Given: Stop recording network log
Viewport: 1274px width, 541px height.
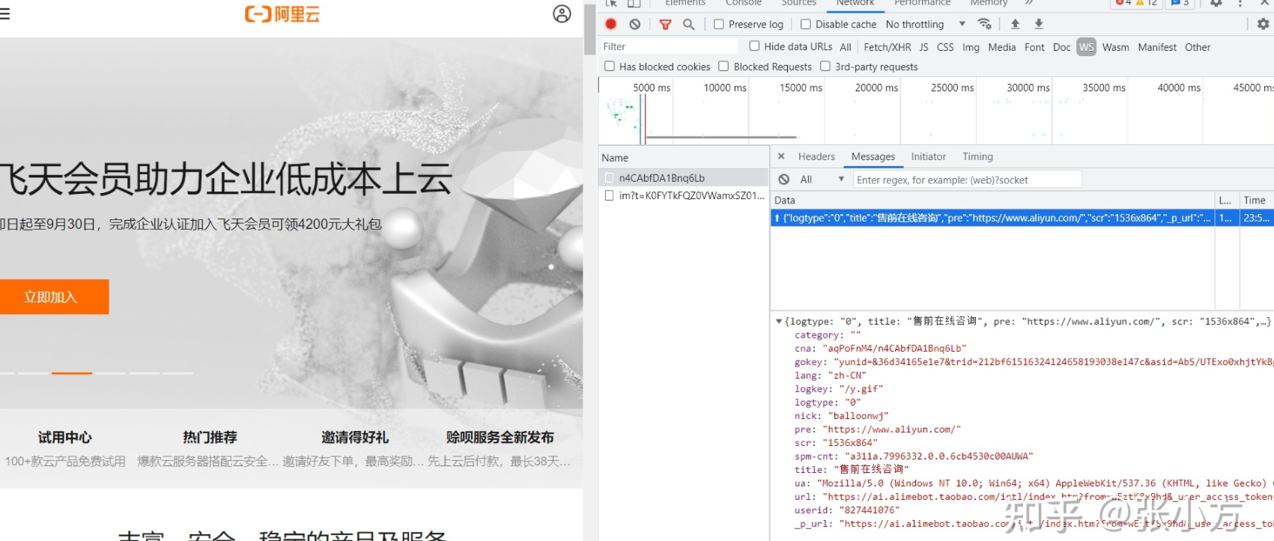Looking at the screenshot, I should tap(611, 24).
